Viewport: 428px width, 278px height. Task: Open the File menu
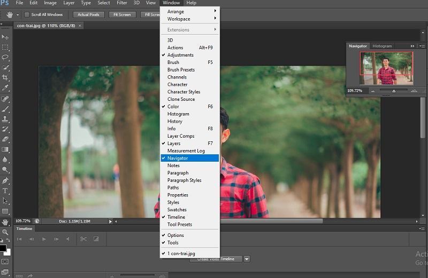tap(19, 3)
